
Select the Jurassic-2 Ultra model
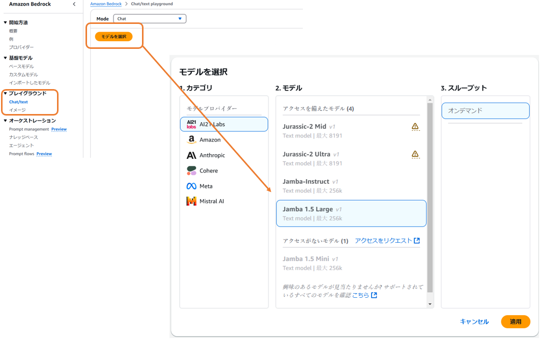click(x=351, y=158)
